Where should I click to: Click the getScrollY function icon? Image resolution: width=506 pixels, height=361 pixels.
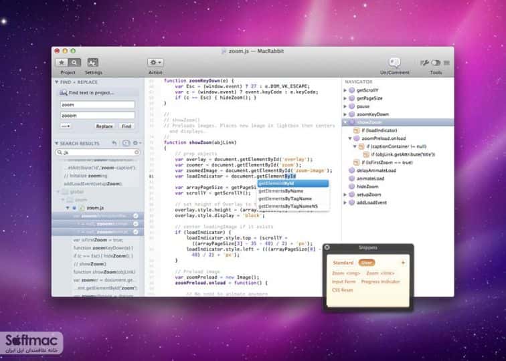[x=352, y=90]
